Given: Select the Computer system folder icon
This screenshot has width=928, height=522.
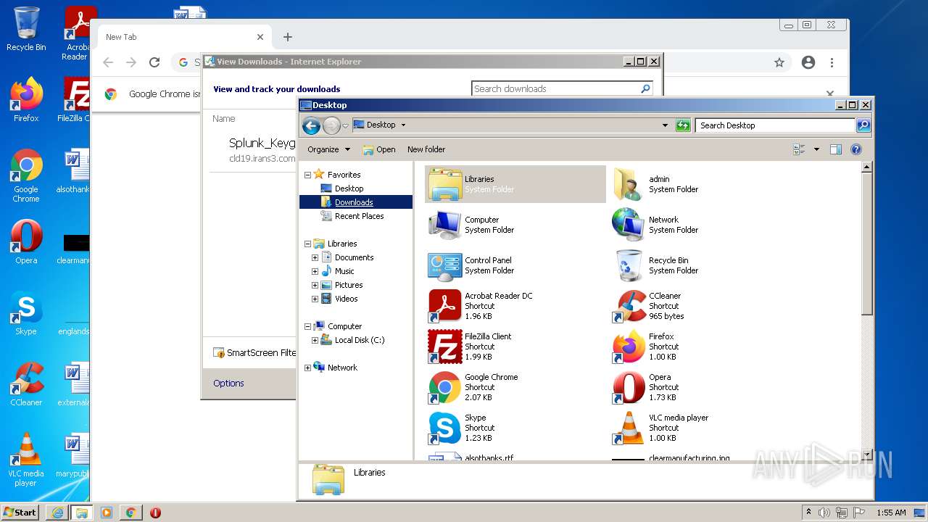Looking at the screenshot, I should click(444, 225).
